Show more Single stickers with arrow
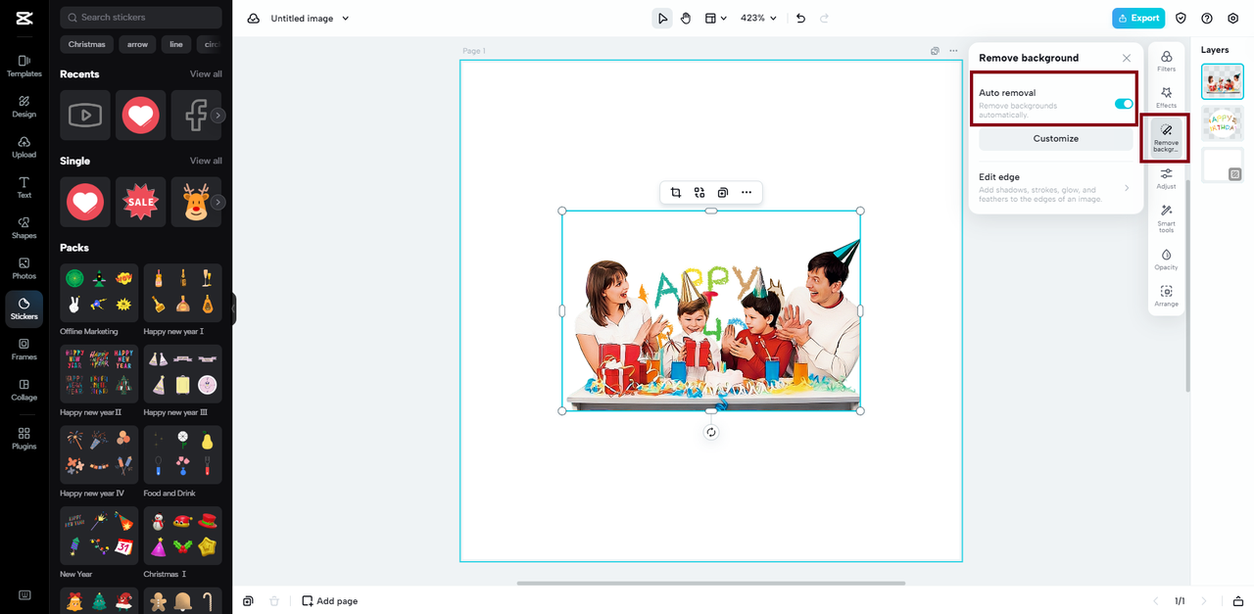This screenshot has height=614, width=1254. click(x=218, y=202)
